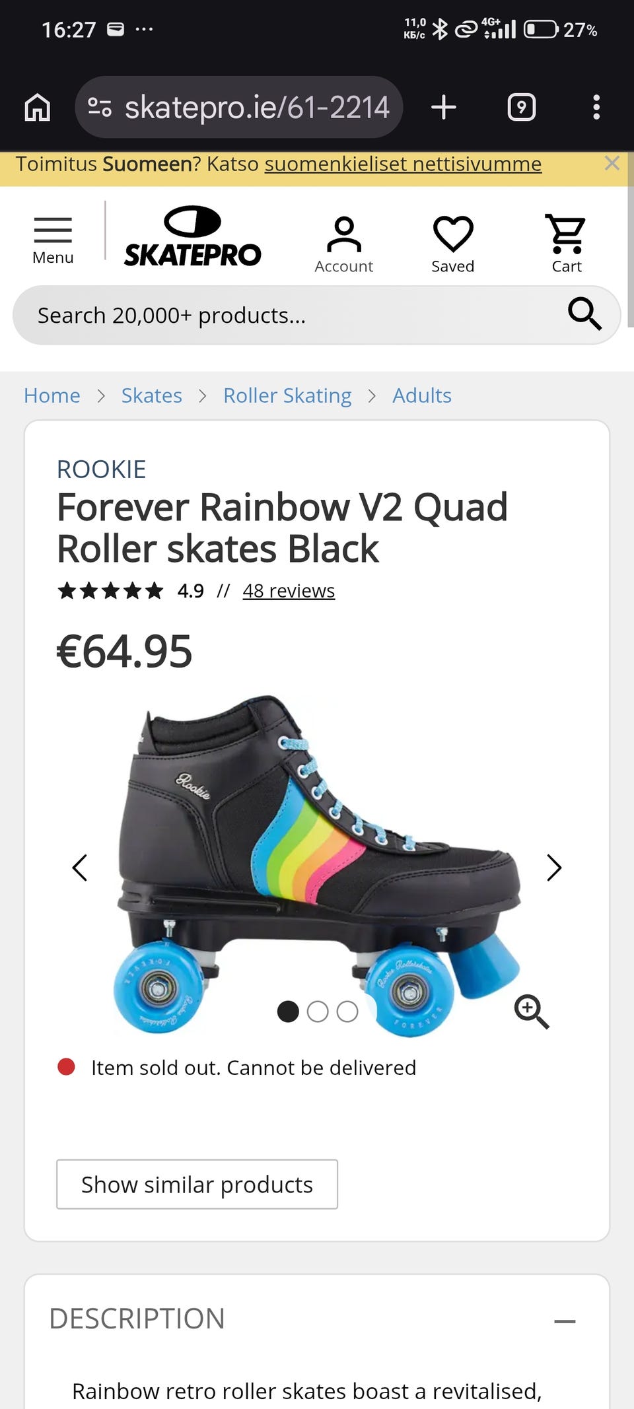Tap the search magnifier icon

pos(584,314)
